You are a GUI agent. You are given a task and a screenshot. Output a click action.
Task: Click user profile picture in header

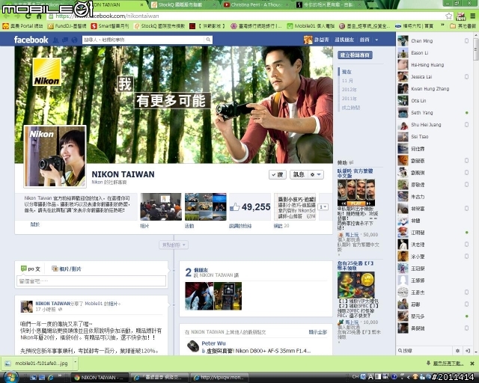pos(308,40)
